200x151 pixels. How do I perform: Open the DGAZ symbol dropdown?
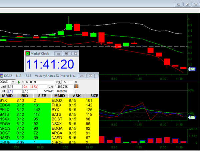(x=13, y=82)
